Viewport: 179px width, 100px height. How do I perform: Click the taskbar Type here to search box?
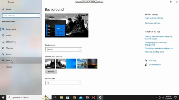(29, 97)
